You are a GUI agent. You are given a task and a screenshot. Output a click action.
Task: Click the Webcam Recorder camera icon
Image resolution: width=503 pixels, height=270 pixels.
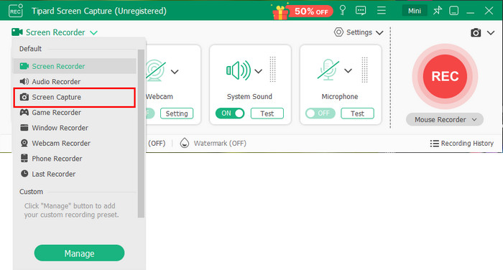(x=24, y=143)
